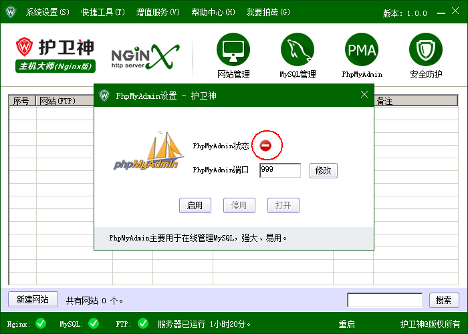Click the 搜索 button
468x334 pixels.
(x=444, y=300)
